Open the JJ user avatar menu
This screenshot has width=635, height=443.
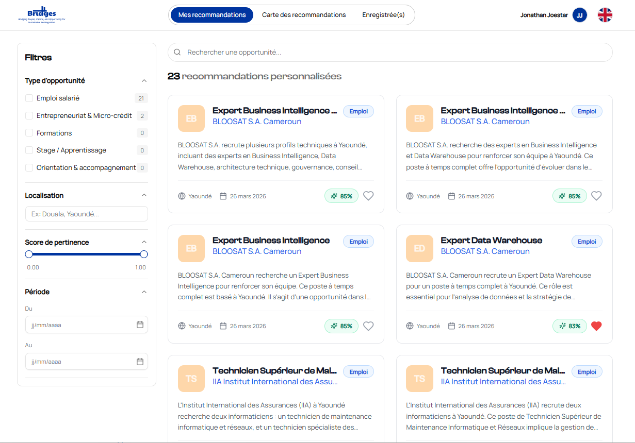pos(580,15)
